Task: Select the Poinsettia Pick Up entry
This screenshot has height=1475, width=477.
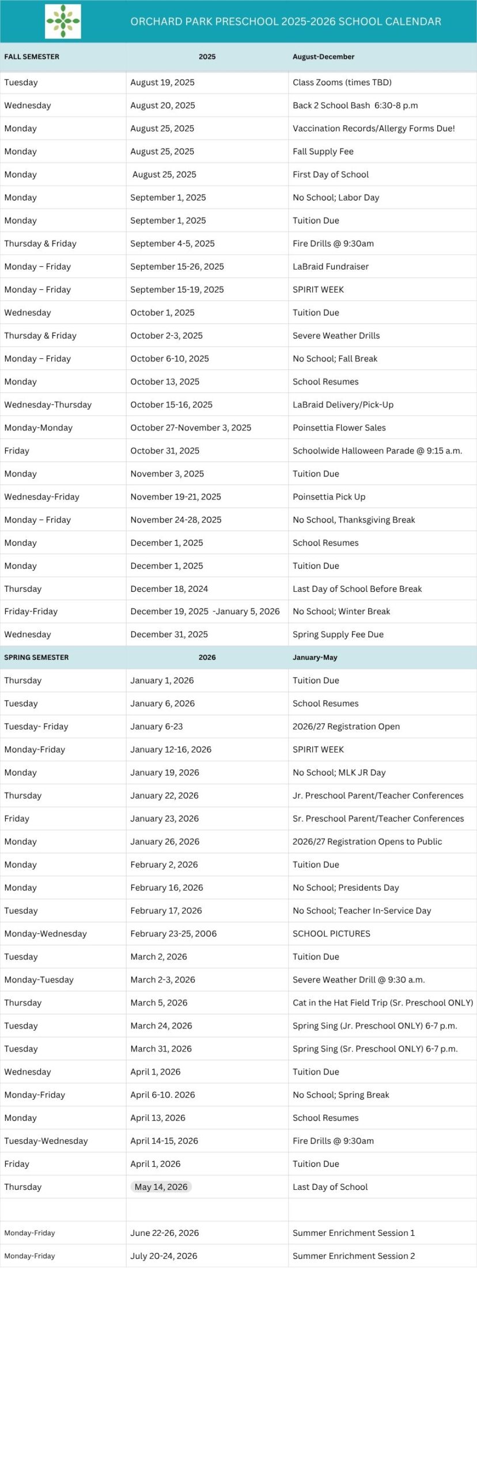Action: pyautogui.click(x=328, y=497)
